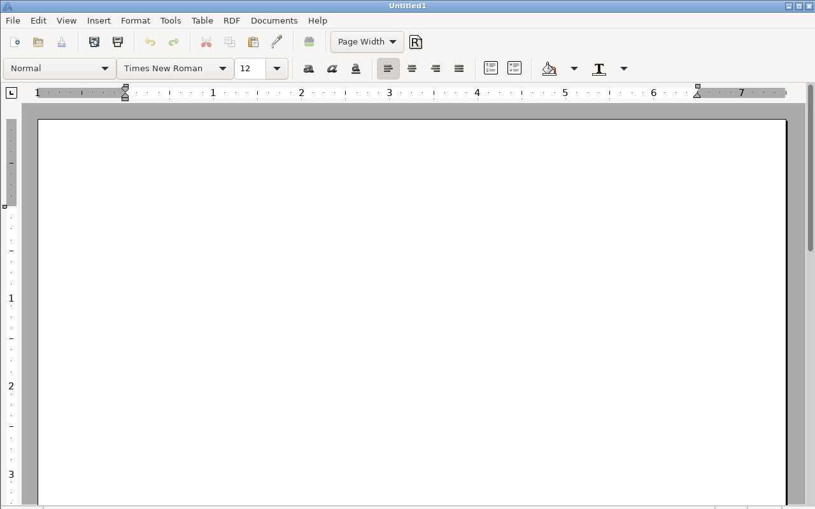Toggle italic formatting
This screenshot has height=509, width=815.
332,69
